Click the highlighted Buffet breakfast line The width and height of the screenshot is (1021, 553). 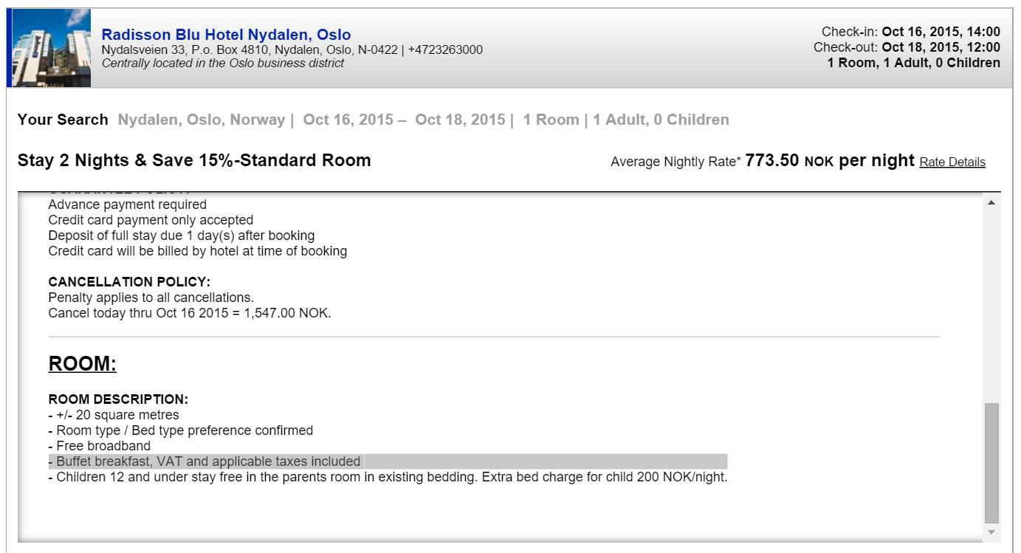point(388,461)
